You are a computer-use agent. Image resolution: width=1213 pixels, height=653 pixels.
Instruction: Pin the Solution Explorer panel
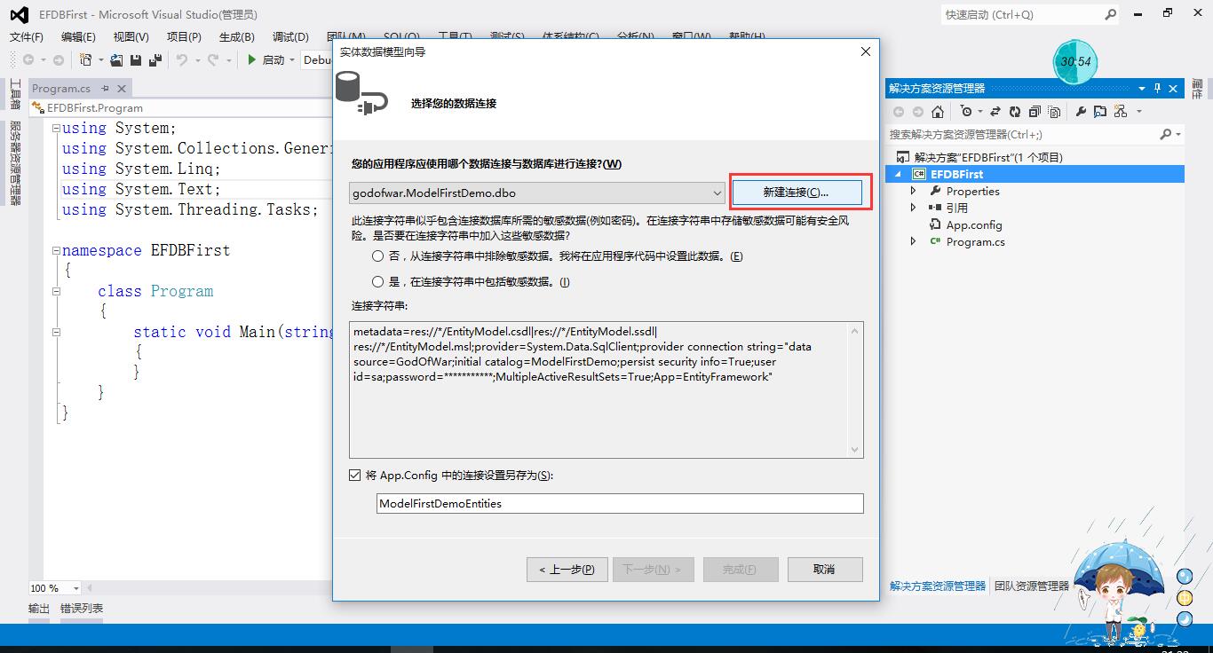tap(1157, 88)
